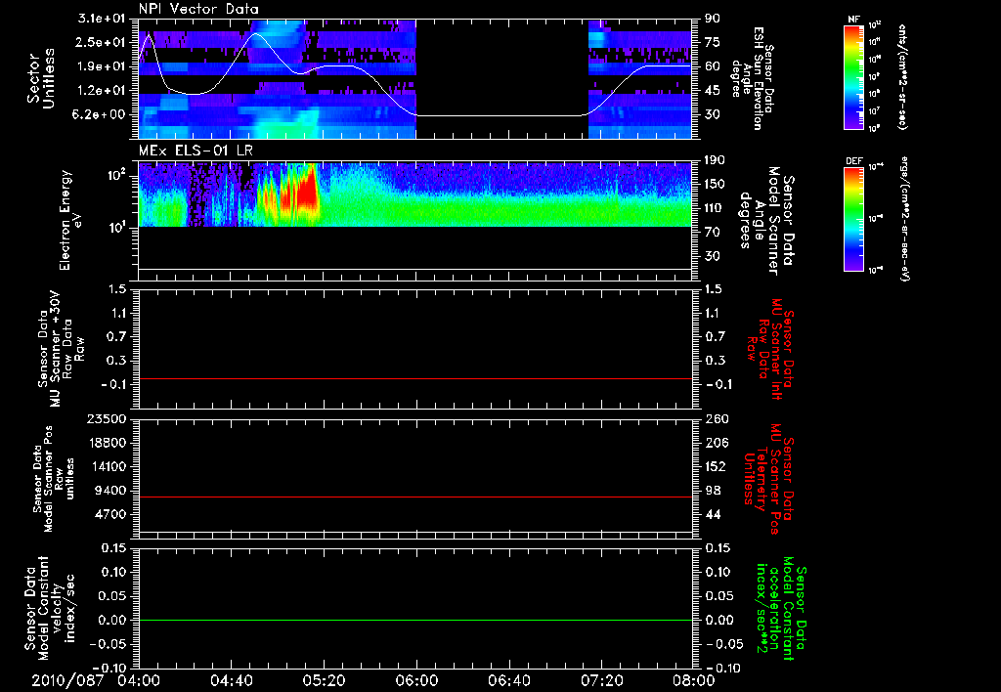The height and width of the screenshot is (692, 1001).
Task: Click the NF color bar scale
Action: pos(854,77)
